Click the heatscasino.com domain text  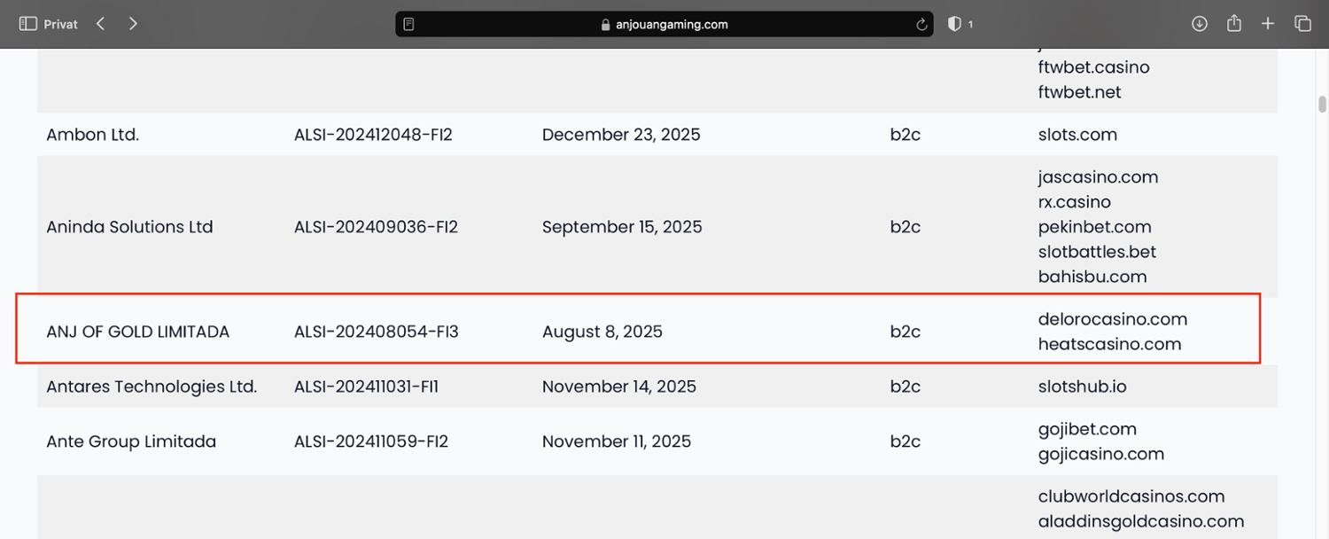click(x=1109, y=344)
